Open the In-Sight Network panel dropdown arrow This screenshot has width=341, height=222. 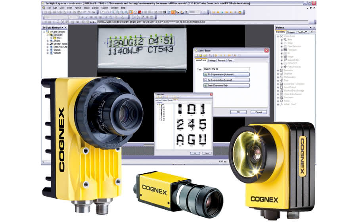[x=62, y=28]
